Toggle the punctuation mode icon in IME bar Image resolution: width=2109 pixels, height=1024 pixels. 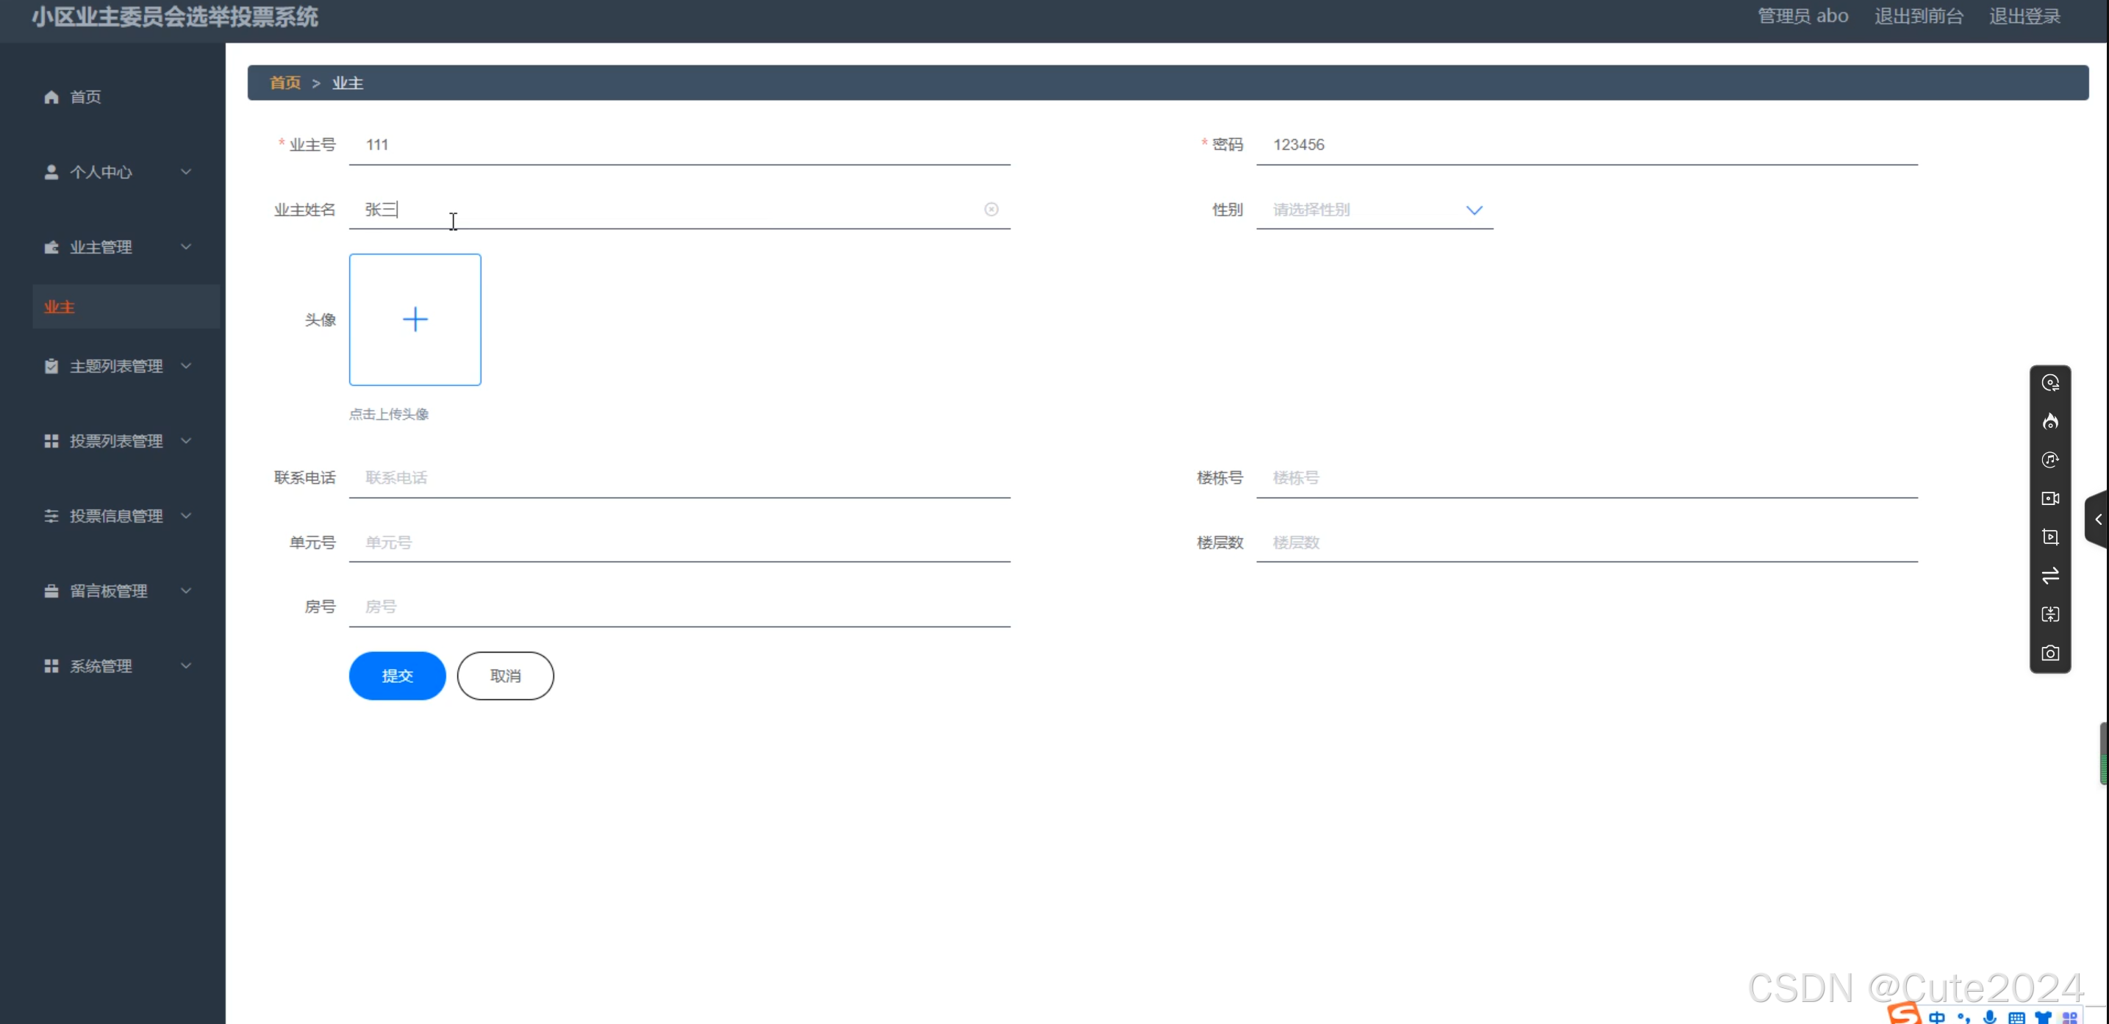click(1964, 1017)
